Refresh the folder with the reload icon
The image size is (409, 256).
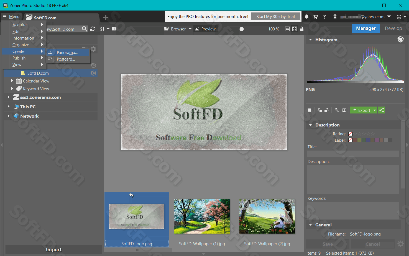pos(93,29)
